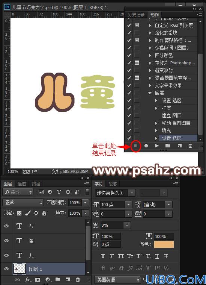Apply strikethrough in Character panel
Screen dimensions: 206x285
[166, 256]
